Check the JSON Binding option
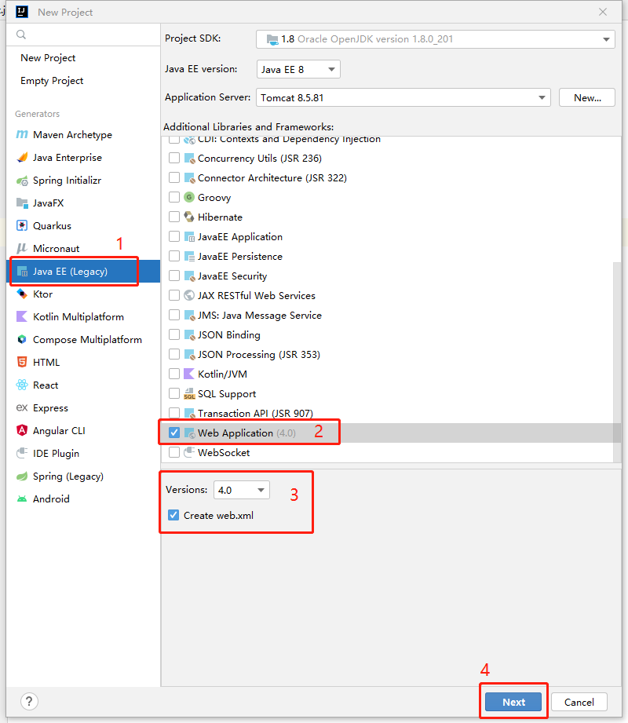628x723 pixels. coord(174,334)
